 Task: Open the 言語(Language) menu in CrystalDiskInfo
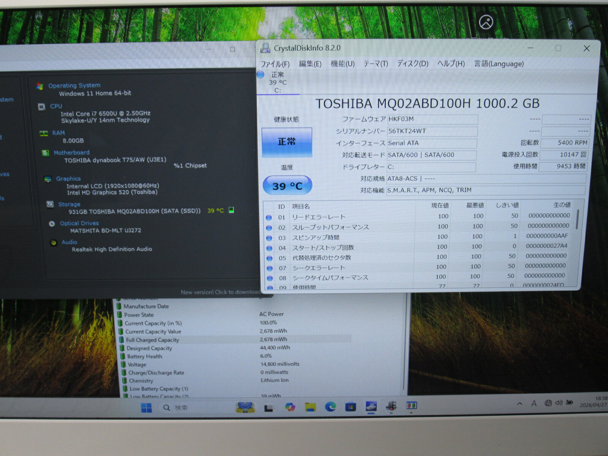[x=499, y=64]
